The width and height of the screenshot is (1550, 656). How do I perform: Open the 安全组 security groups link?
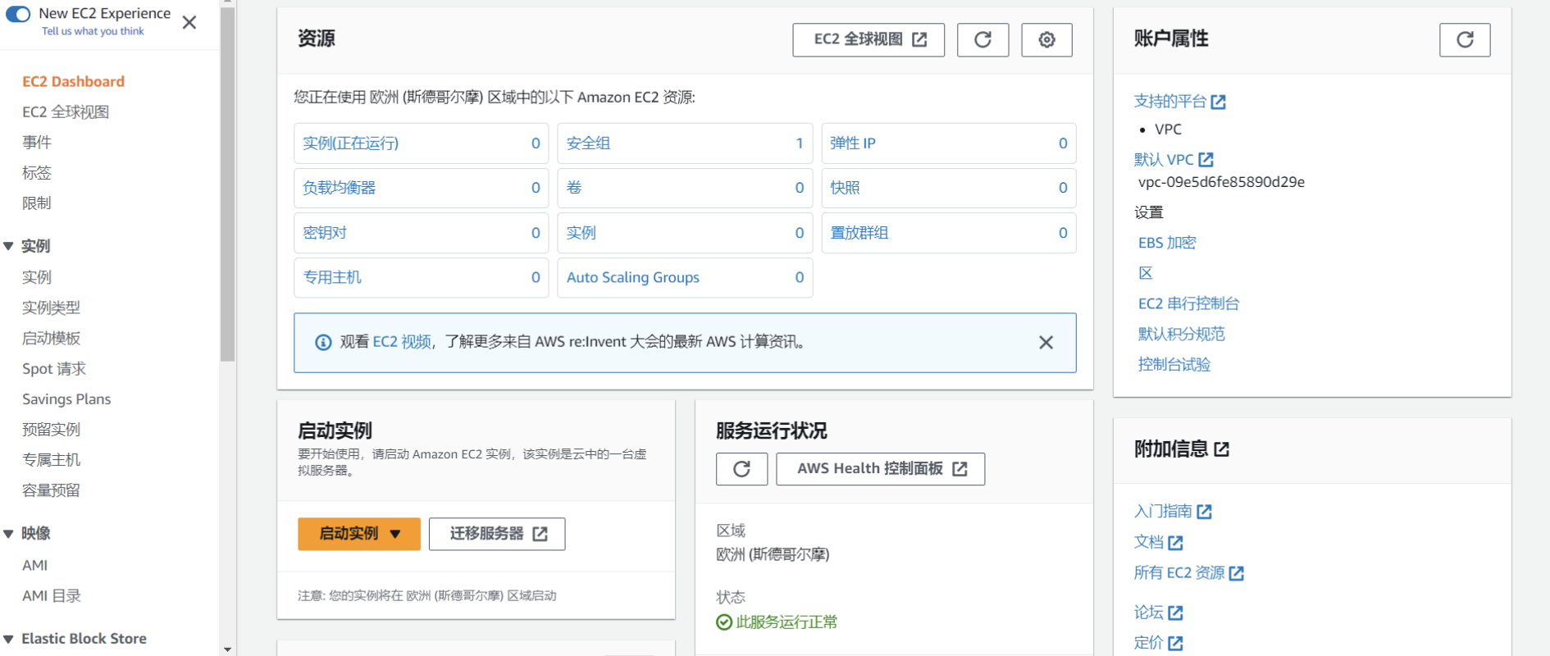click(588, 143)
